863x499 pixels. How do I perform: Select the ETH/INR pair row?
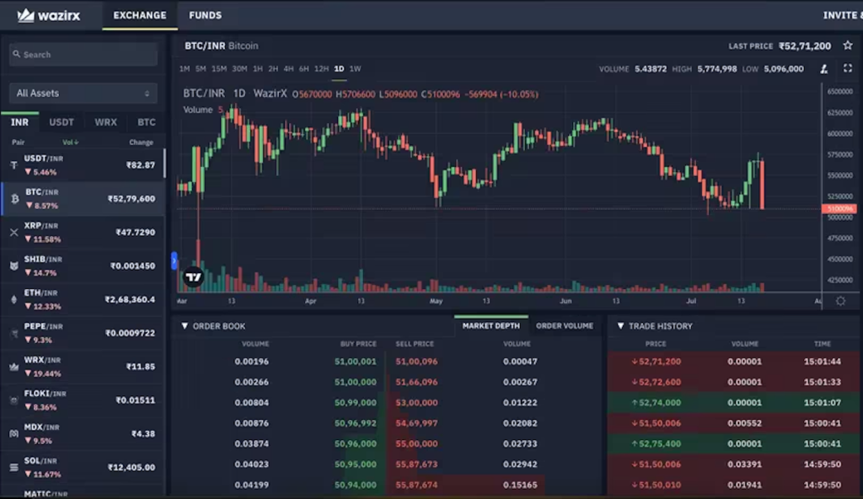(83, 299)
